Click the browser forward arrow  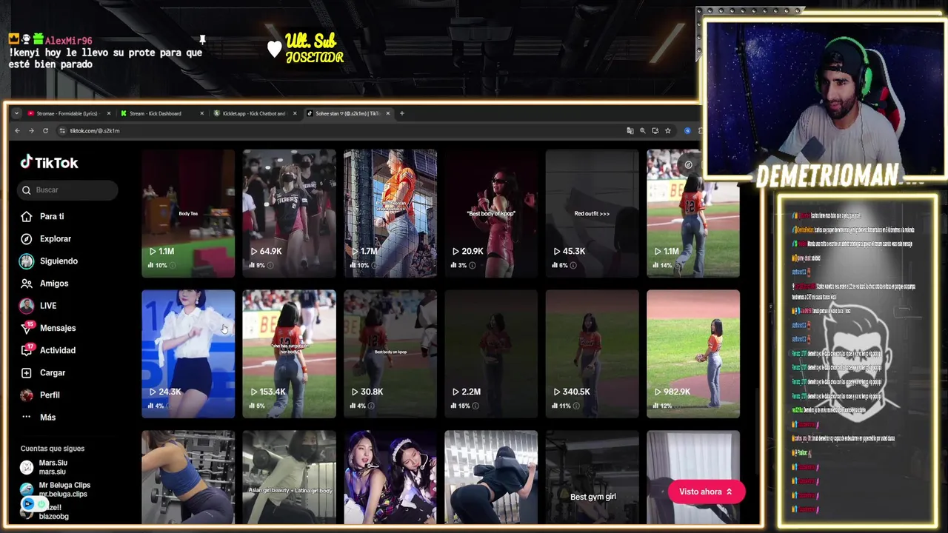point(31,130)
